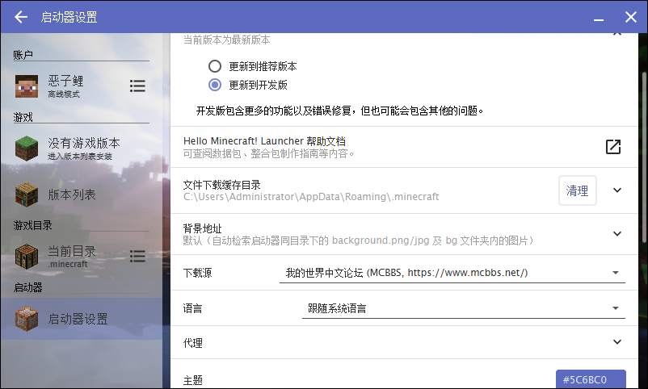Click the 当前版本为最新版本 status text
The image size is (648, 389).
226,40
